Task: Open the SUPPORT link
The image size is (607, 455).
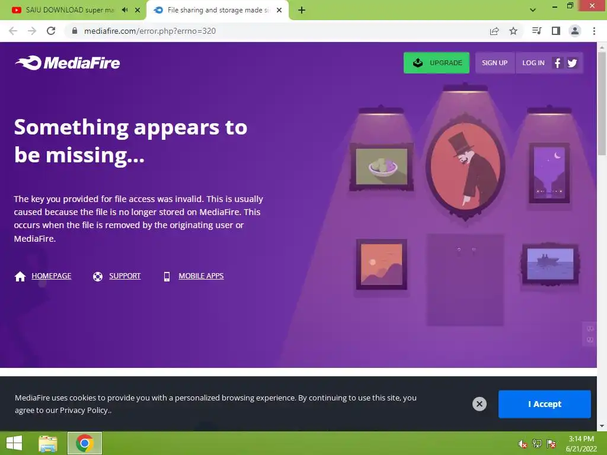Action: point(124,276)
